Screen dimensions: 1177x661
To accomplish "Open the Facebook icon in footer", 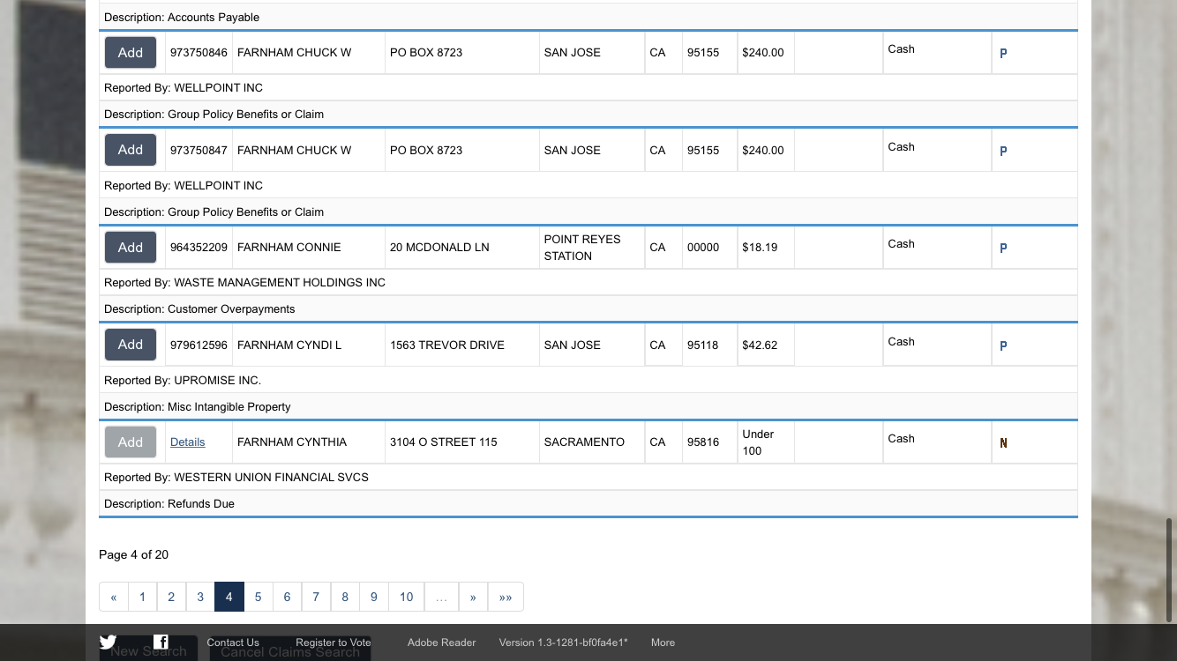I will (x=161, y=642).
